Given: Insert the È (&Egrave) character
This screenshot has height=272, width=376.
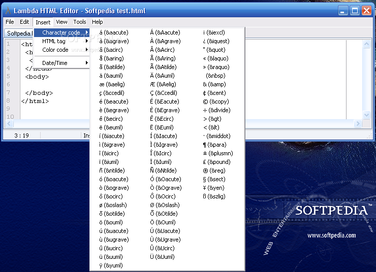Looking at the screenshot, I should click(x=165, y=110).
